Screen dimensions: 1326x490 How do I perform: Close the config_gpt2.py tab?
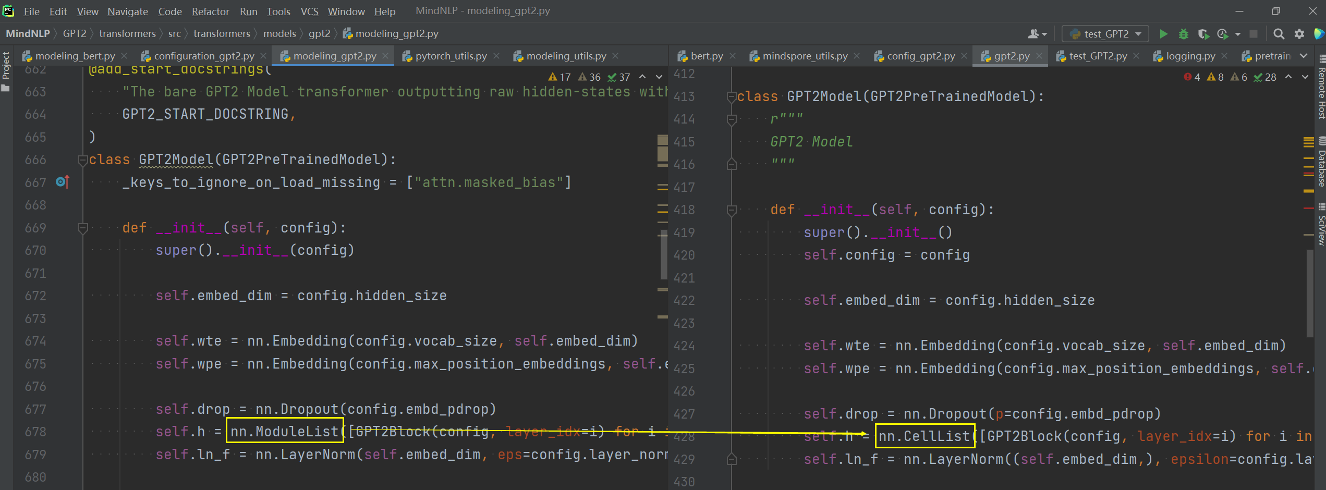(964, 56)
